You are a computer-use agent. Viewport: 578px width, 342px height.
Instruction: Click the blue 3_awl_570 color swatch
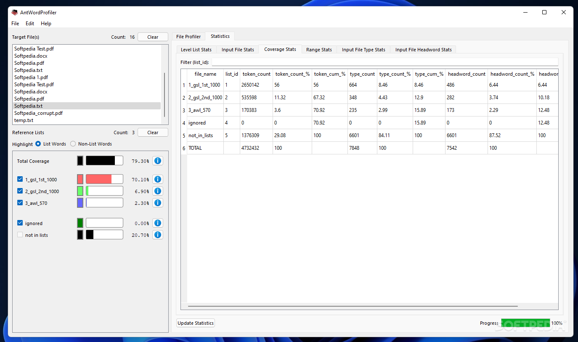[80, 203]
